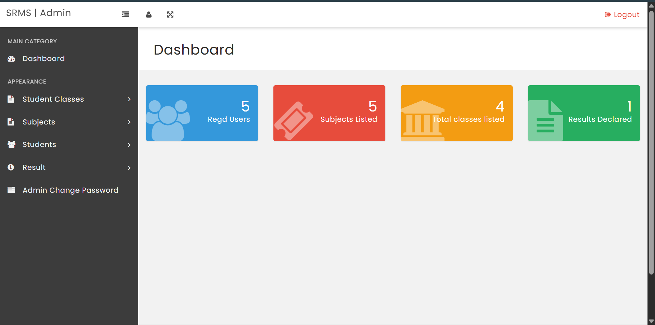This screenshot has width=655, height=325.
Task: Click the Subjects file icon in sidebar
Action: tap(11, 122)
